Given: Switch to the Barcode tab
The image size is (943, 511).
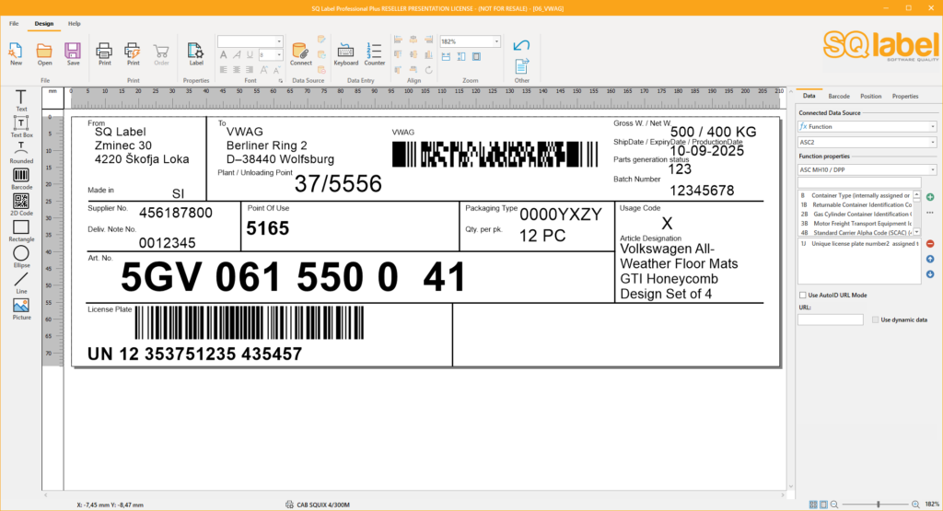Looking at the screenshot, I should coord(839,96).
